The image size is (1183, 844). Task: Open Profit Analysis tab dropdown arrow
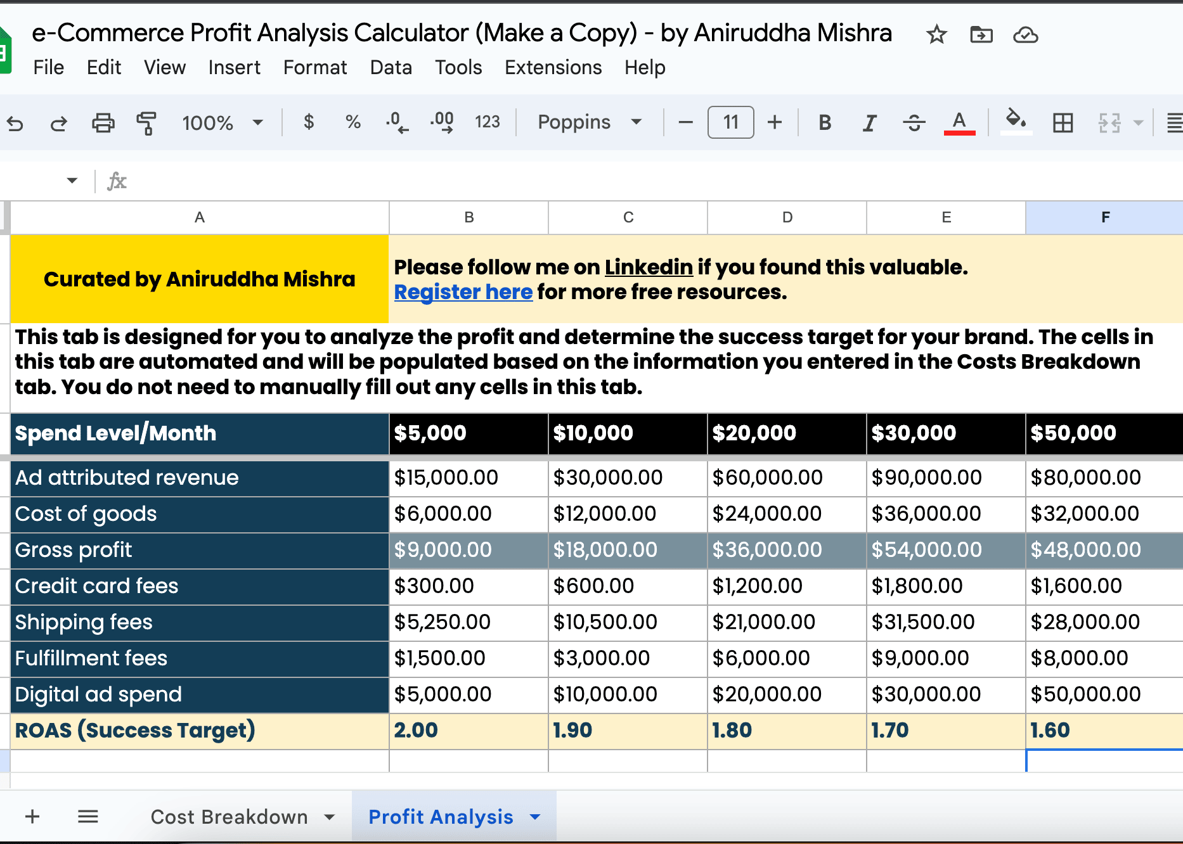535,817
